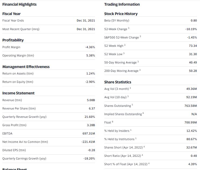Click the 52 Week High value 73.34
This screenshot has height=170, width=200.
193,46
